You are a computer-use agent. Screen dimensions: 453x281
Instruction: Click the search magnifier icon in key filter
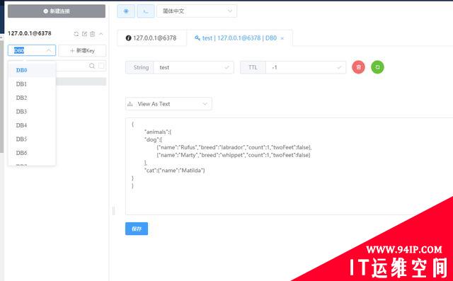point(92,66)
